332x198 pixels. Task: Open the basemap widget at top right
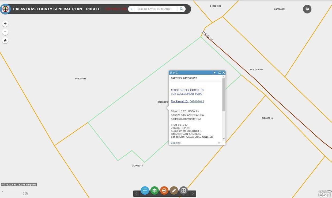click(x=307, y=9)
